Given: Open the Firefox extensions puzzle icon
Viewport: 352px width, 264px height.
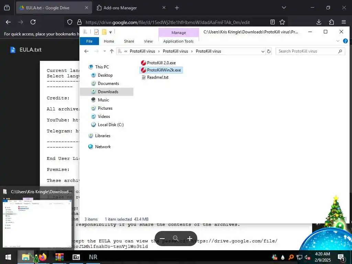Looking at the screenshot, I should (x=331, y=22).
